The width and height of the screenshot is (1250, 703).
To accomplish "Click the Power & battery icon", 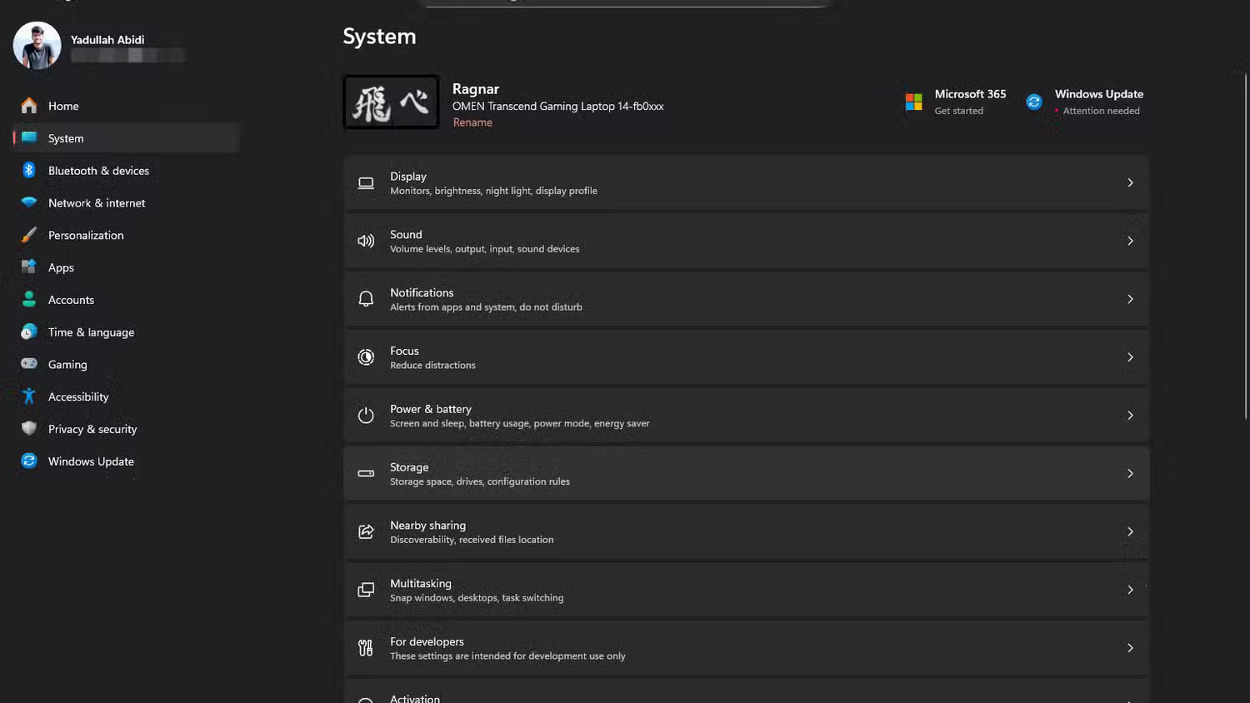I will [366, 415].
